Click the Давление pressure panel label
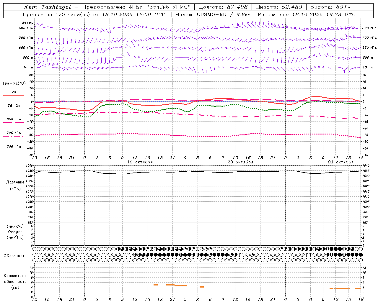 (15, 182)
